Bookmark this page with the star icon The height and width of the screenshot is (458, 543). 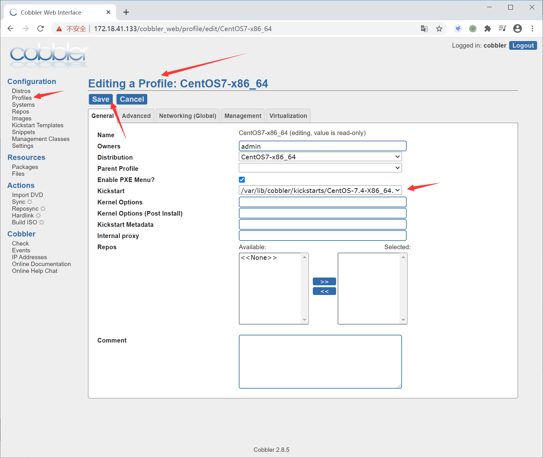[439, 29]
